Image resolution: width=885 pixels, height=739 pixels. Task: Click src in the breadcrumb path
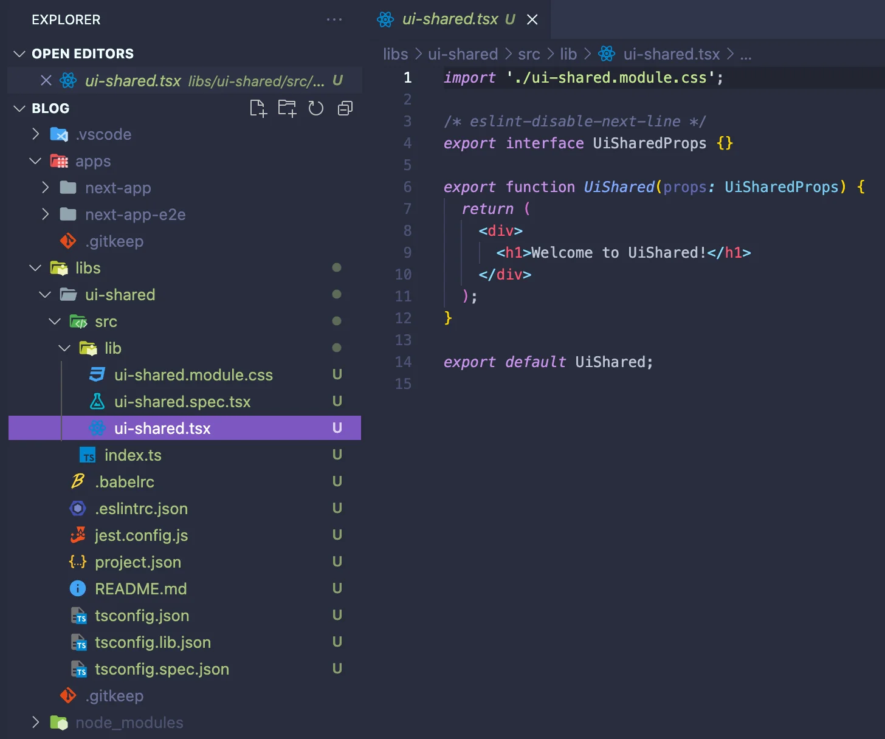pos(528,54)
